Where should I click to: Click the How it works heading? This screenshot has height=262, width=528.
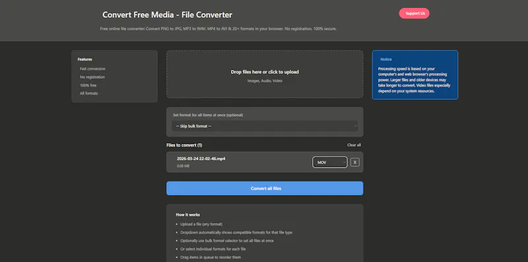(188, 214)
